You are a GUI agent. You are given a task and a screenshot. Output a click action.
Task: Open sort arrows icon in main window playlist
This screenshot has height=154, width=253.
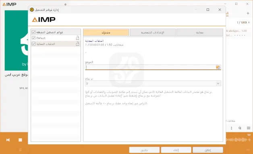tap(232, 128)
